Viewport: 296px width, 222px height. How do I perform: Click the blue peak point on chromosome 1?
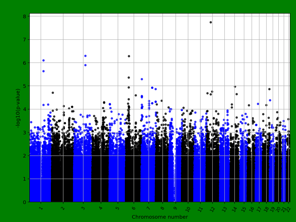pos(43,60)
